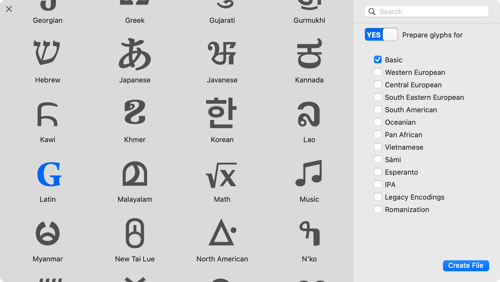Tick the Esperanto checkbox
The height and width of the screenshot is (282, 500).
pyautogui.click(x=378, y=172)
